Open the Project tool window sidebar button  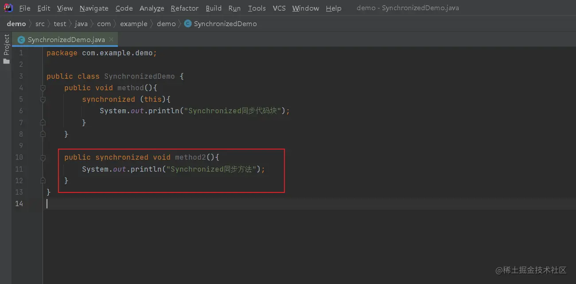tap(6, 45)
